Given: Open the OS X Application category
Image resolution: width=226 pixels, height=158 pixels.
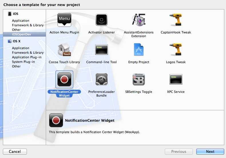Looking at the screenshot, I should pyautogui.click(x=21, y=48).
